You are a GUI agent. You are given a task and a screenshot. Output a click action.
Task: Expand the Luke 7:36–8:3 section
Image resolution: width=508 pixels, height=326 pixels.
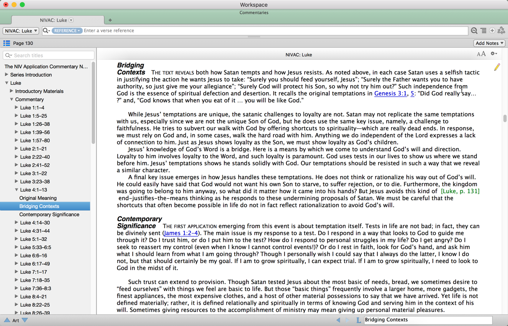click(x=16, y=289)
